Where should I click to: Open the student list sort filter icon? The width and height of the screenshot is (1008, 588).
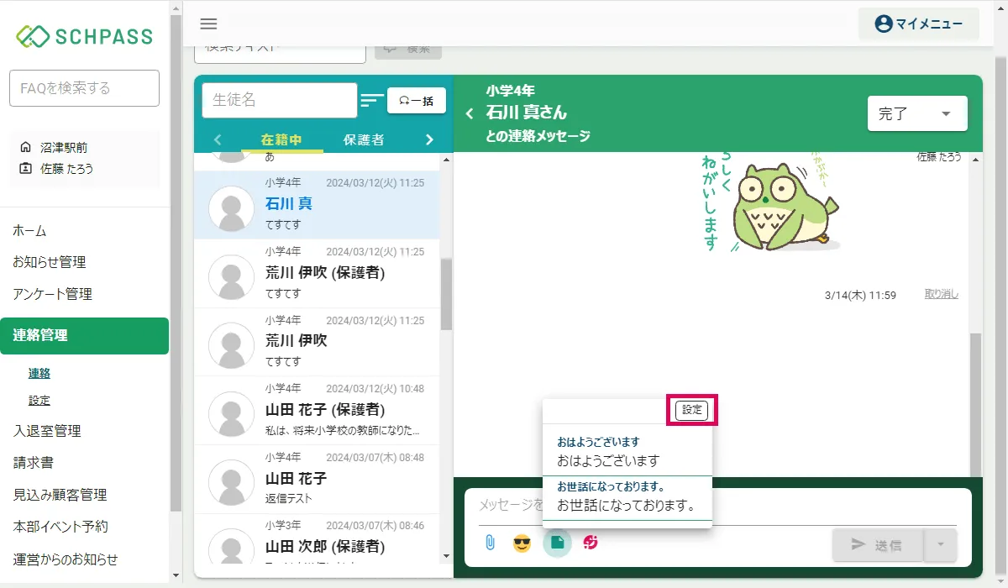tap(372, 100)
